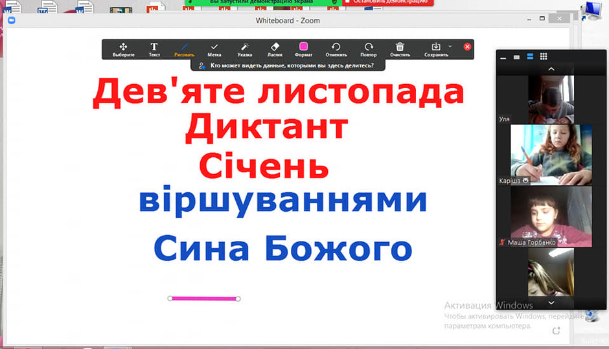Click the muted mic icon on Маша Горбенко
The height and width of the screenshot is (349, 609).
(502, 242)
